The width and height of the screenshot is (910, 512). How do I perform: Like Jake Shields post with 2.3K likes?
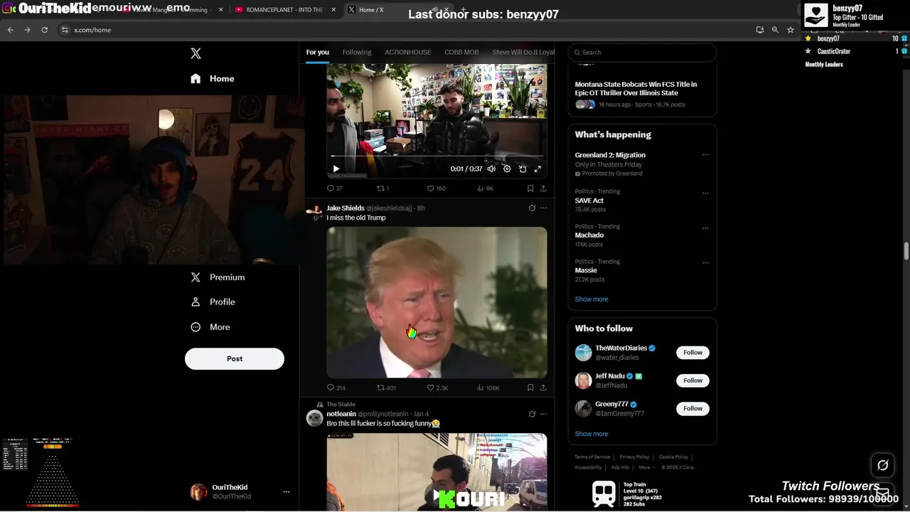pos(437,388)
